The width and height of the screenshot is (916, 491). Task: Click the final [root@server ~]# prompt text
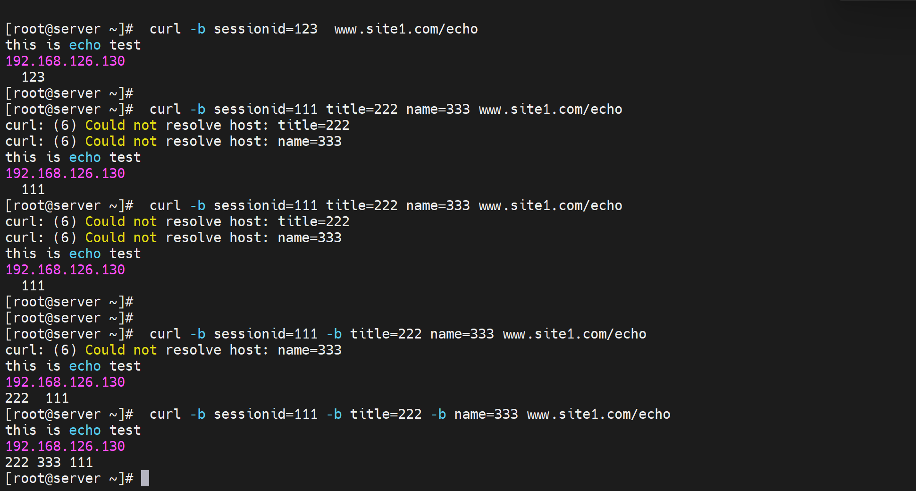[69, 478]
